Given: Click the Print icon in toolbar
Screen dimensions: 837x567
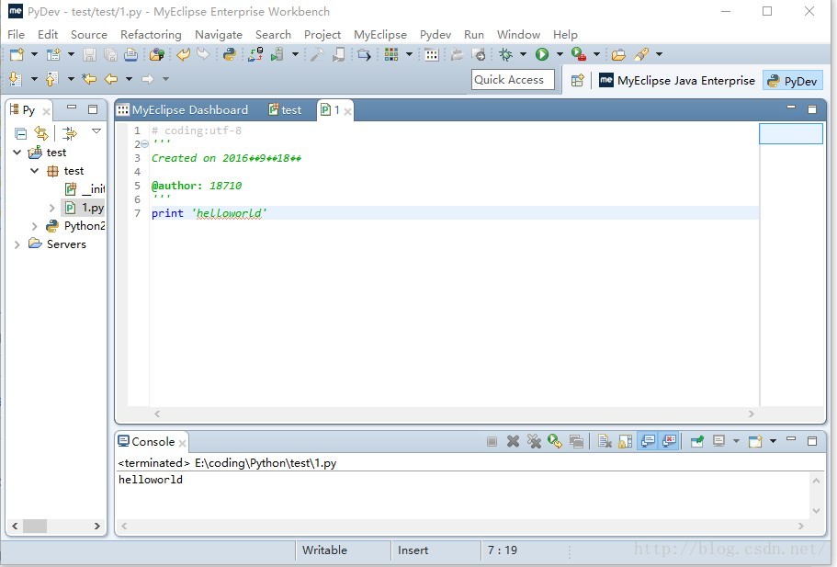Looking at the screenshot, I should pos(130,55).
